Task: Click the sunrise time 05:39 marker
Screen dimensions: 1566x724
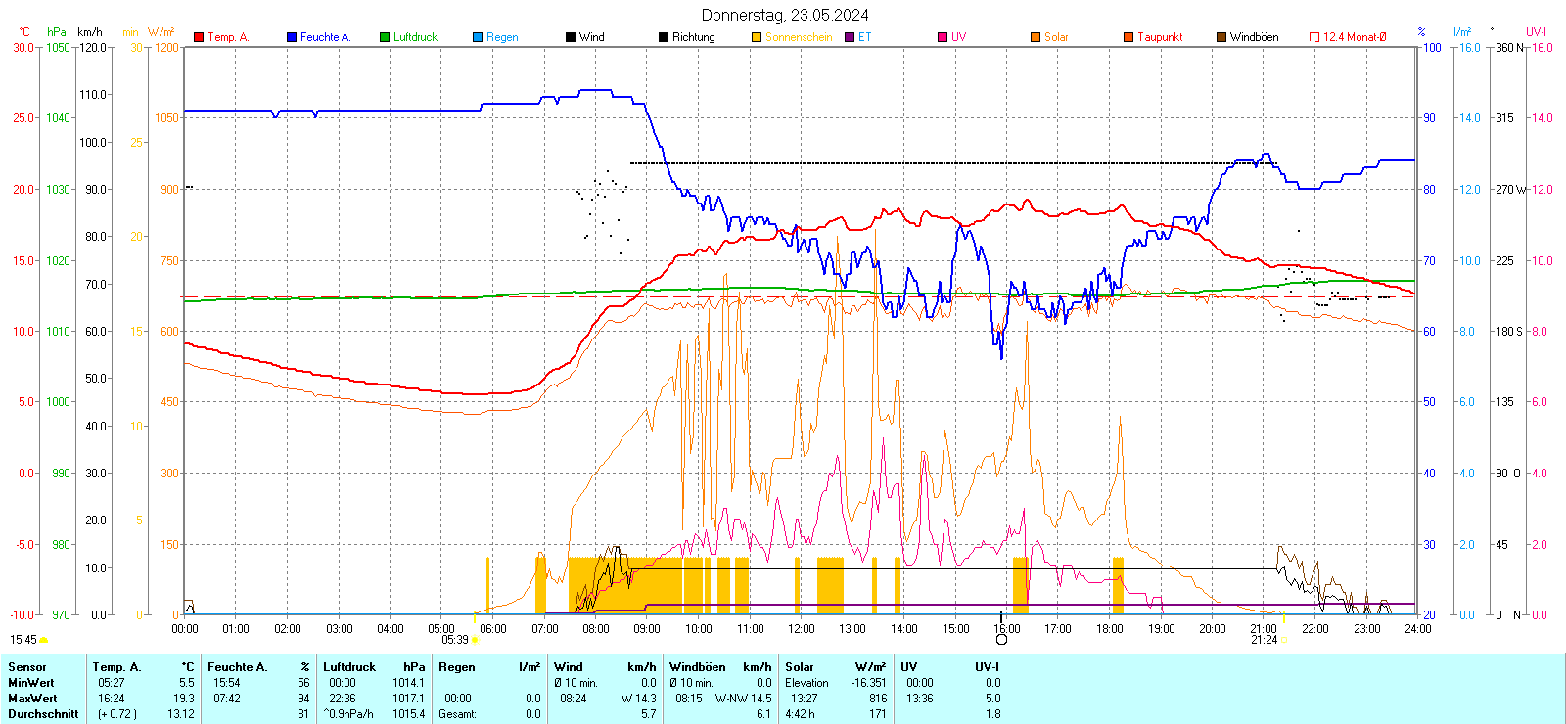Action: coord(455,640)
